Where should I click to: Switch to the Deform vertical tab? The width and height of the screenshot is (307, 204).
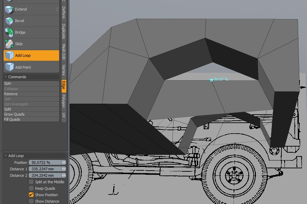(64, 12)
